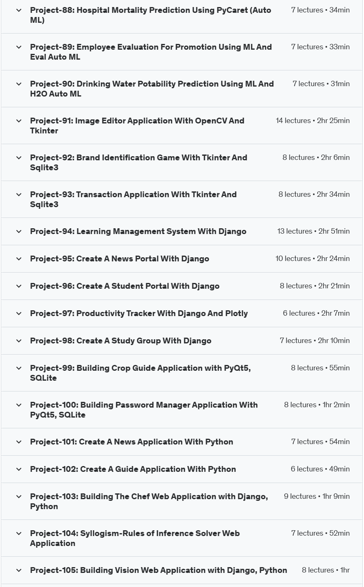364x587 pixels.
Task: Click chevron beside Project-93 Transaction Application
Action: [x=19, y=195]
